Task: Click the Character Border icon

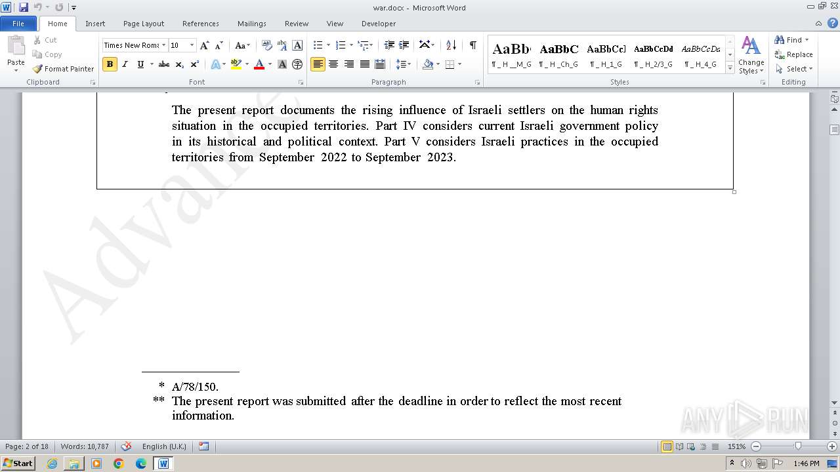Action: pyautogui.click(x=297, y=45)
